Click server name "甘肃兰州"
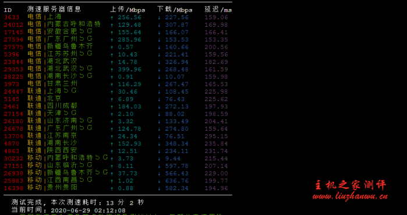Image resolution: width=407 pixels, height=215 pixels. coord(62,84)
